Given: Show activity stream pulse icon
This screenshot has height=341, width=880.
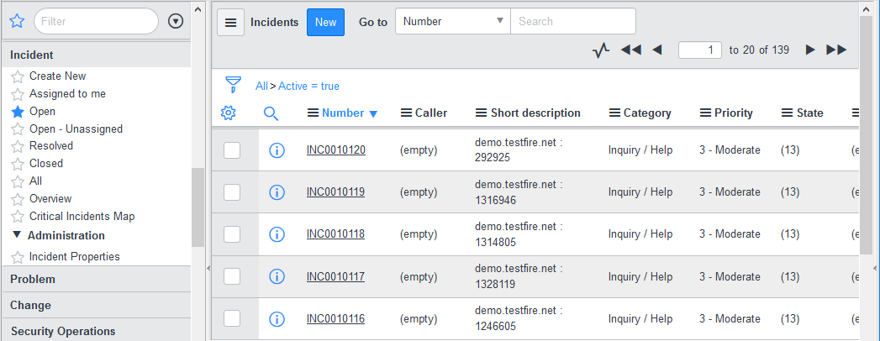Looking at the screenshot, I should pos(600,50).
